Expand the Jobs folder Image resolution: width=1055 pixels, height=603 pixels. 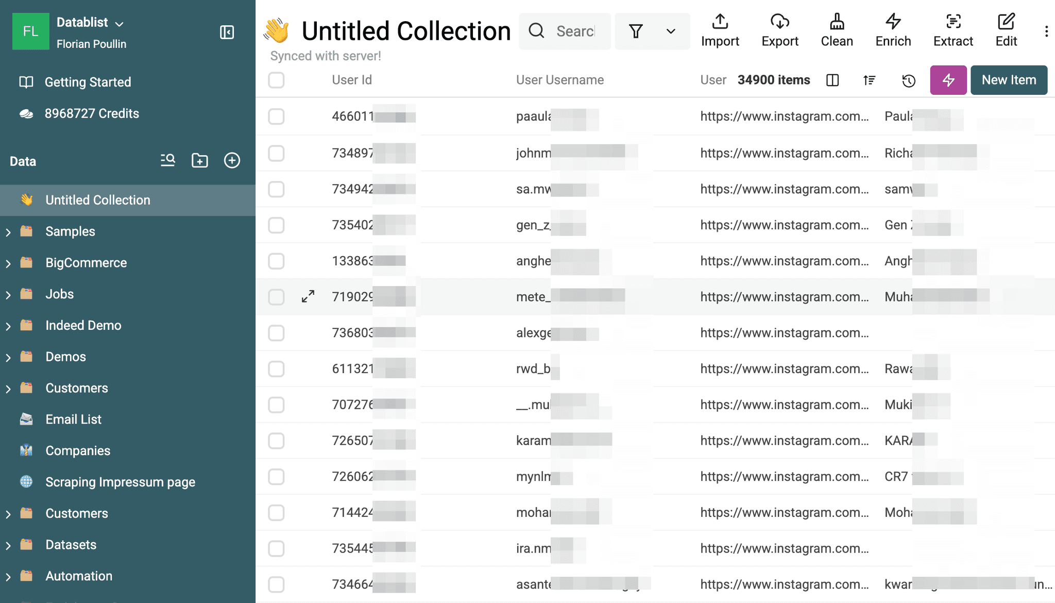(8, 294)
